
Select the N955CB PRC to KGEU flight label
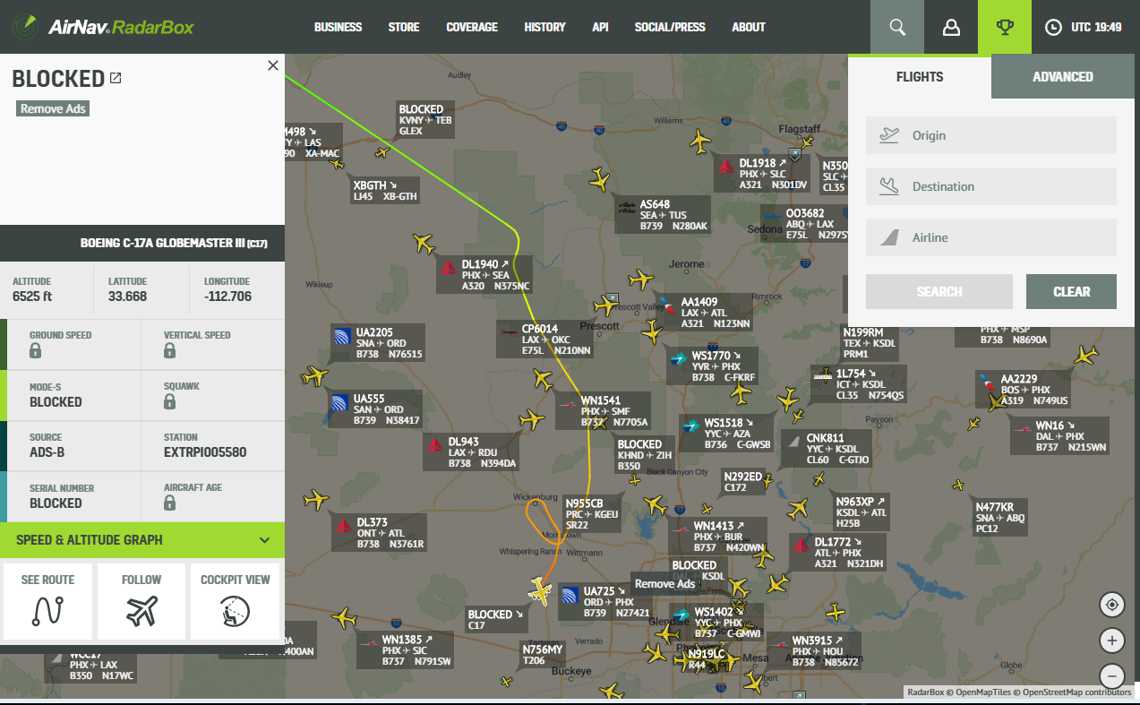[x=591, y=514]
